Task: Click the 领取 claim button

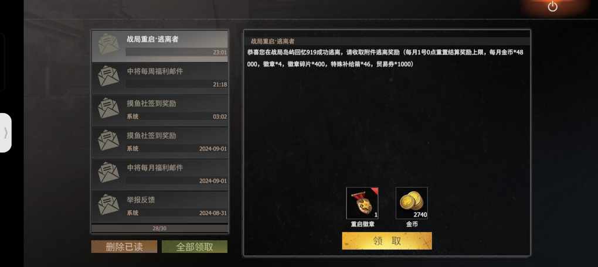Action: [387, 241]
